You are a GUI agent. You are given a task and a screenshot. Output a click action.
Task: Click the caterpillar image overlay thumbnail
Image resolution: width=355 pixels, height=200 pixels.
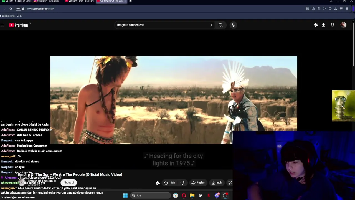343,106
